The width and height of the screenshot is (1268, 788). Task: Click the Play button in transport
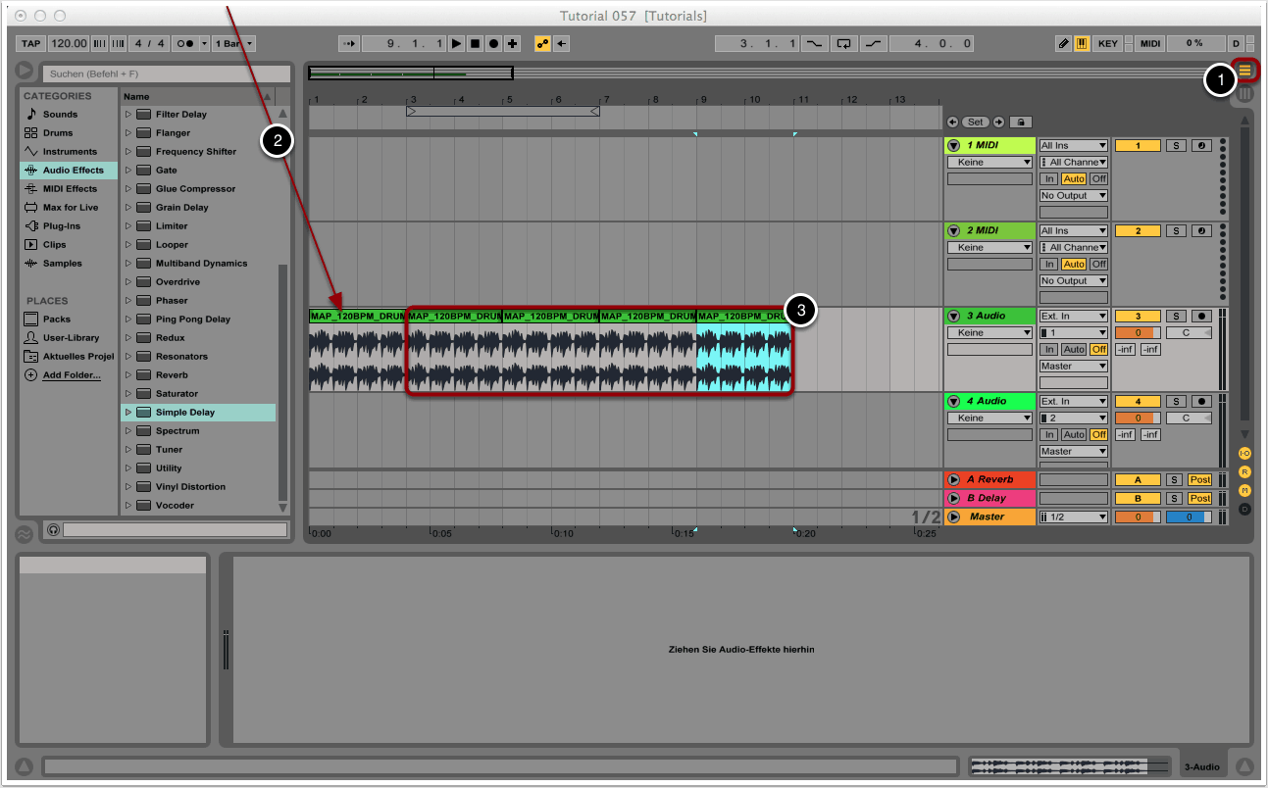(457, 43)
